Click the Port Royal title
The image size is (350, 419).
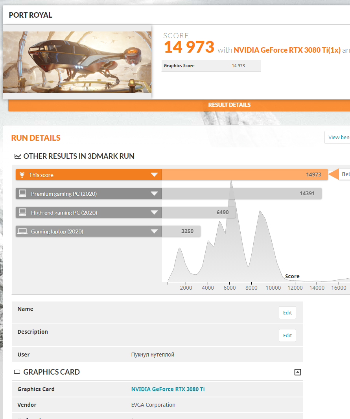coord(31,15)
